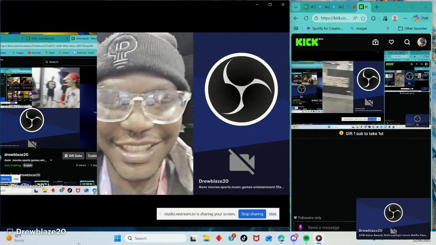Screen dimensions: 436x245
Task: Go back in the Edge browser
Action: (296, 18)
